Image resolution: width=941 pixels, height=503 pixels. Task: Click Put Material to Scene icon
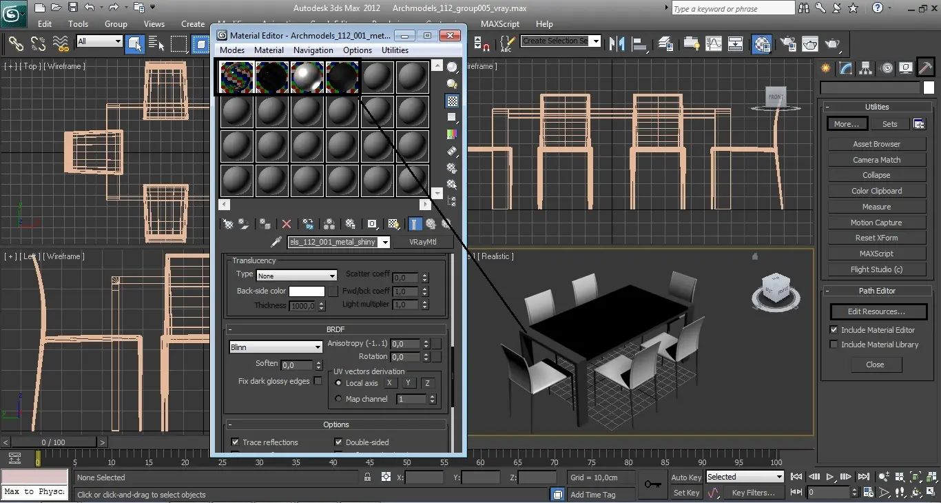coord(243,224)
